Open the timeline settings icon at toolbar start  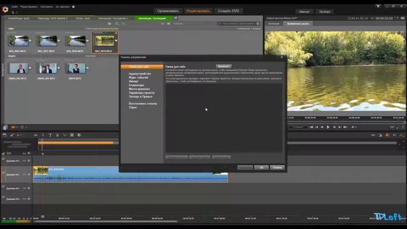pyautogui.click(x=4, y=135)
